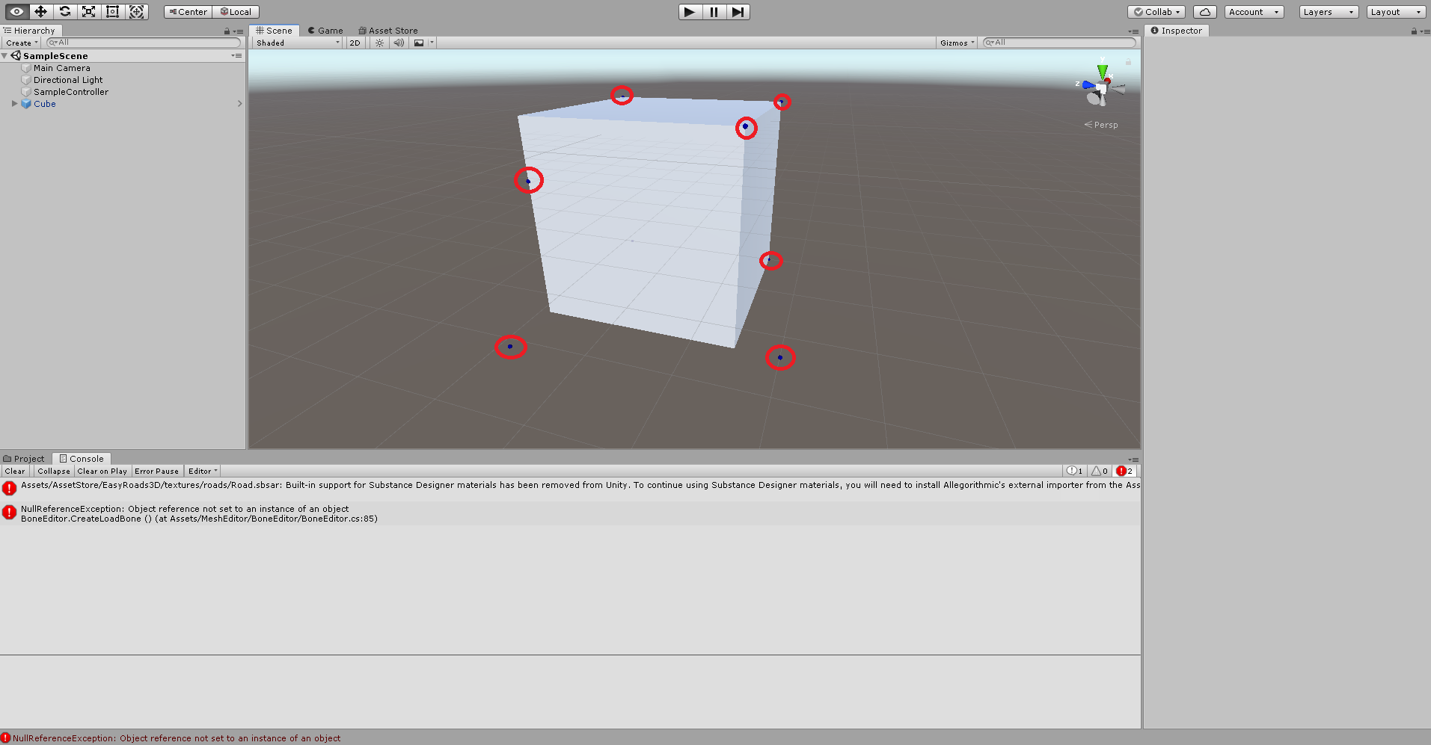Toggle scene effects image icon

(x=419, y=43)
